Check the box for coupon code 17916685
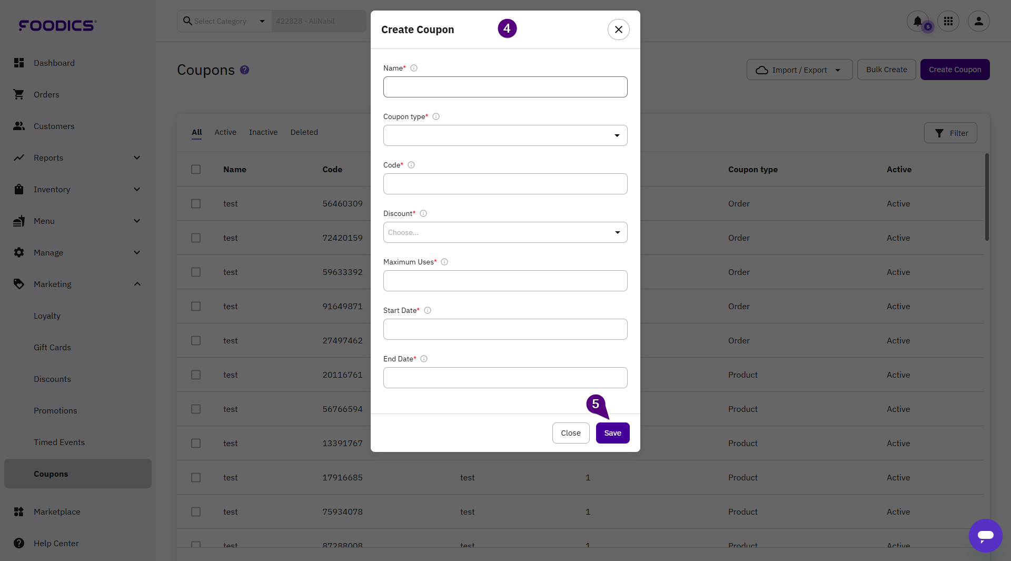This screenshot has height=561, width=1011. pos(196,477)
